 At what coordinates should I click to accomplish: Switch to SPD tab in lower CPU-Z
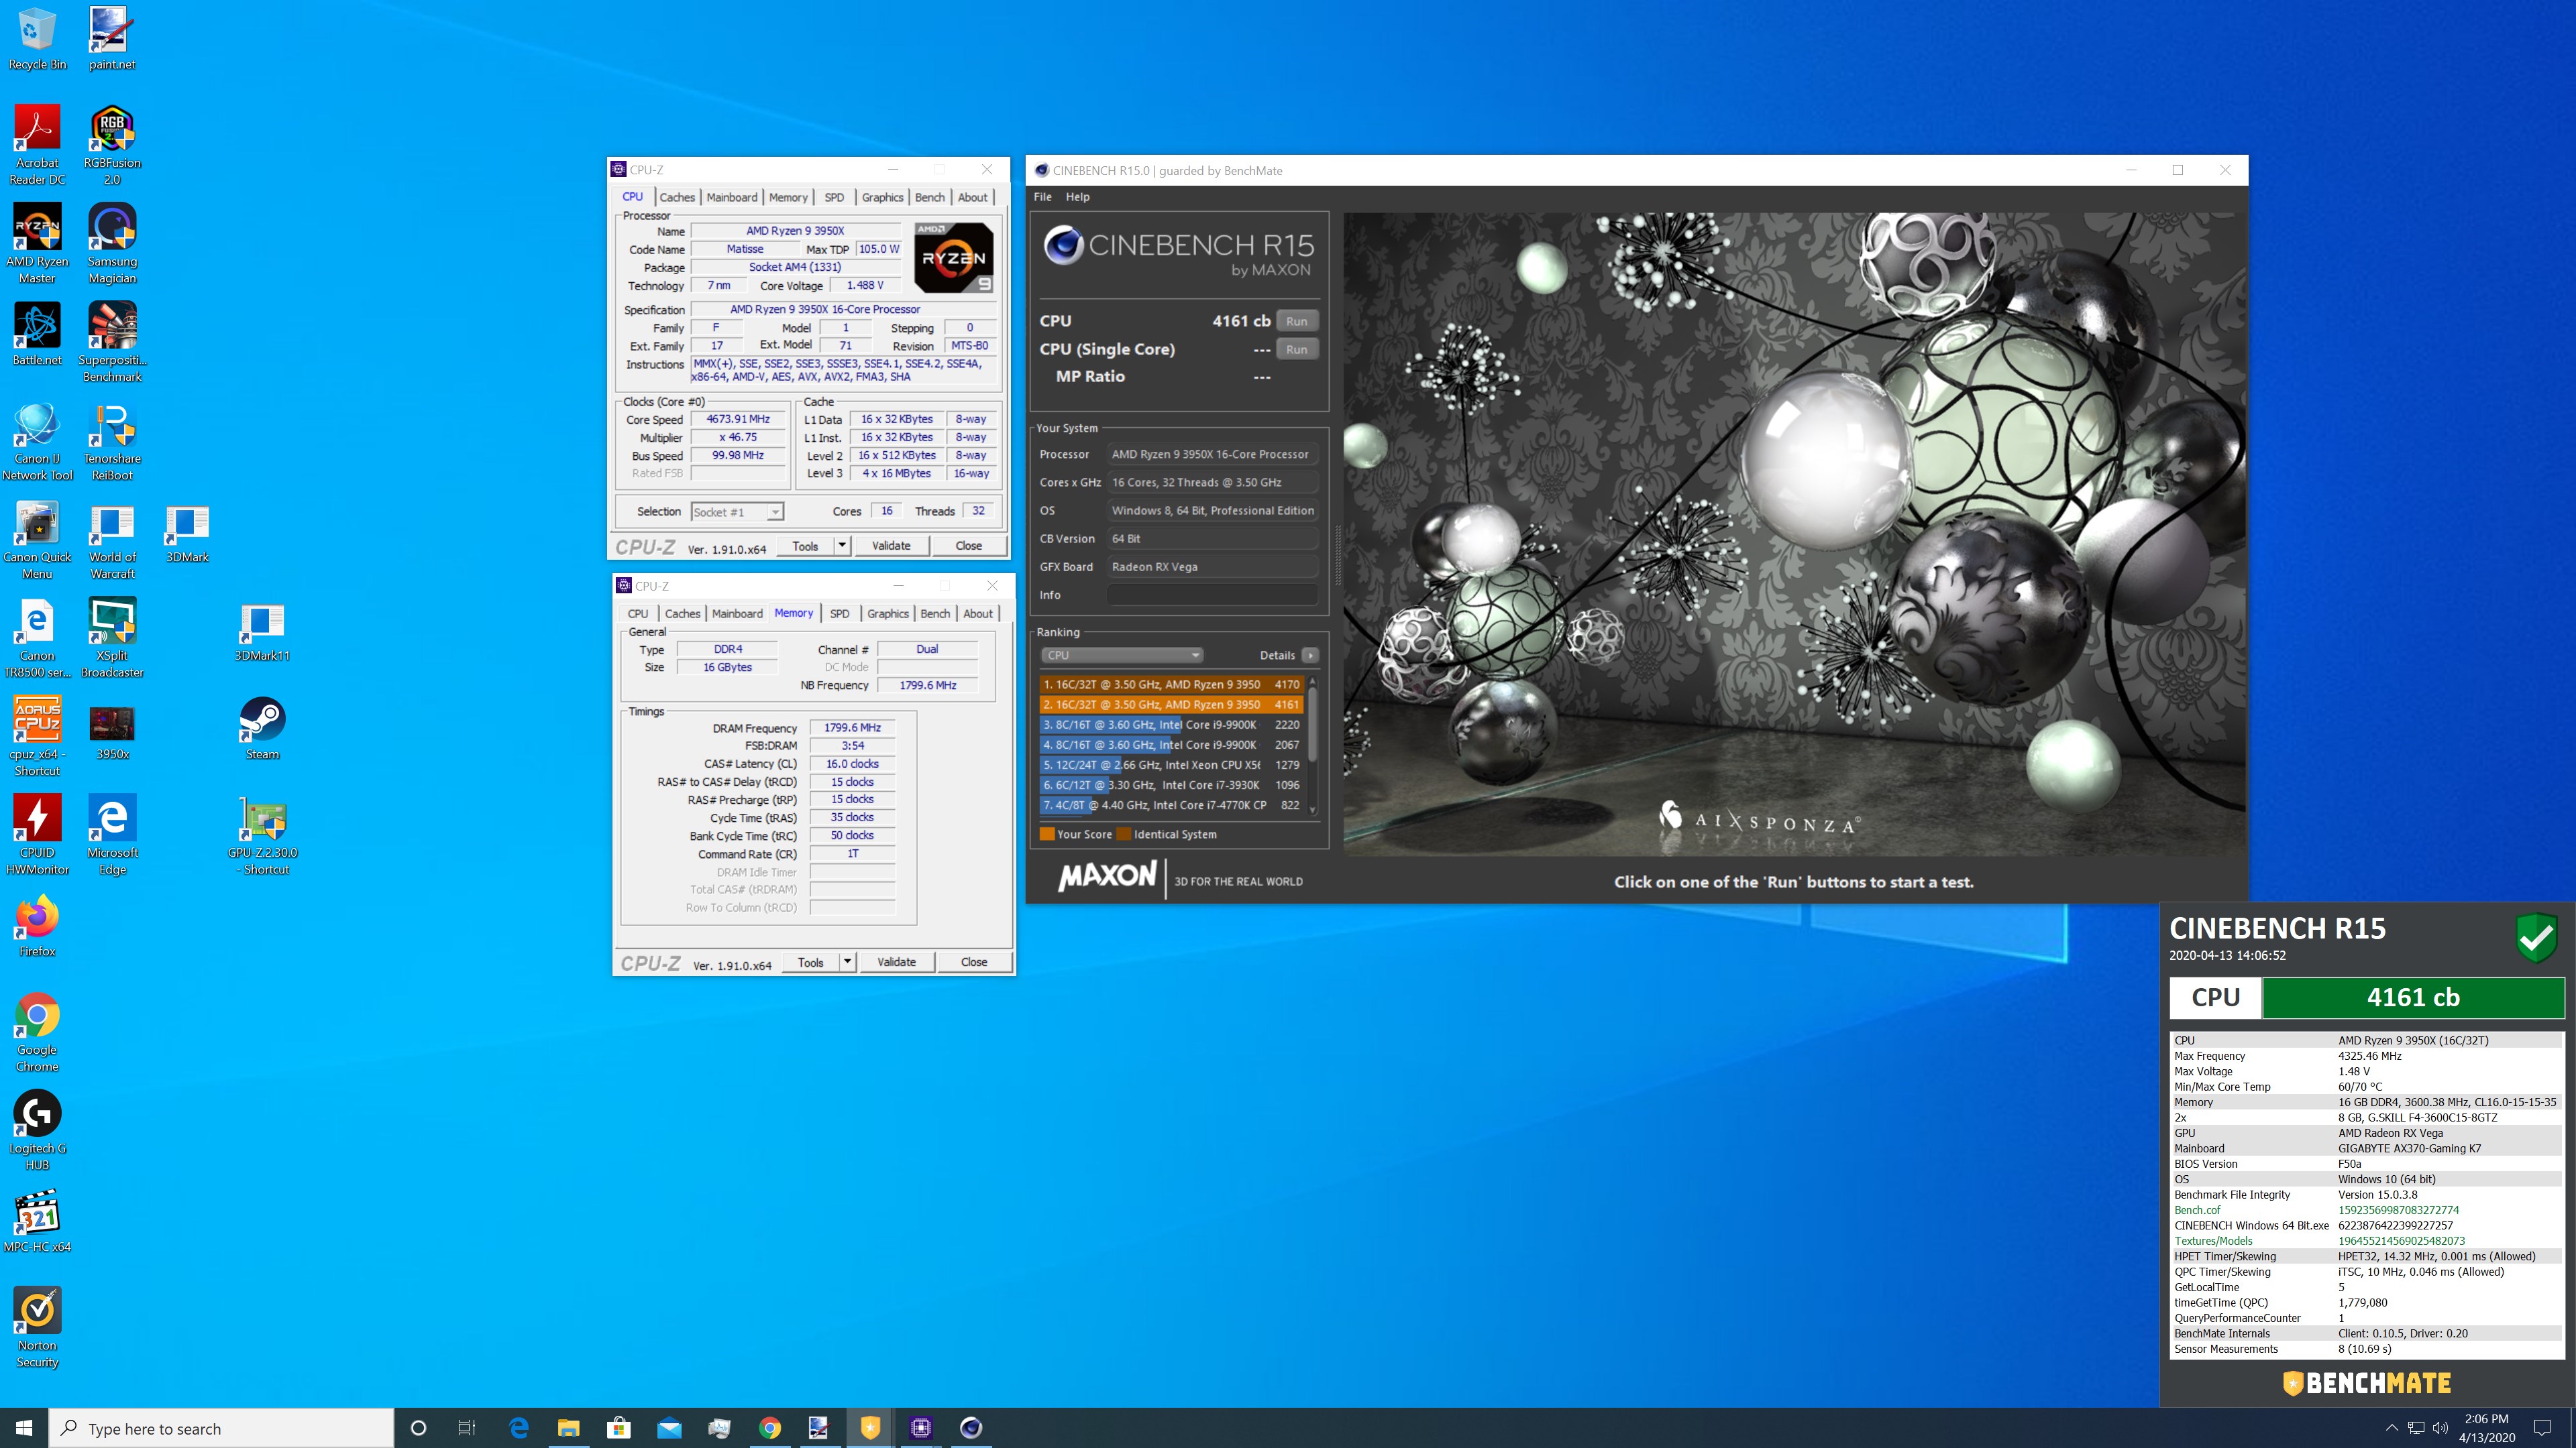click(840, 613)
